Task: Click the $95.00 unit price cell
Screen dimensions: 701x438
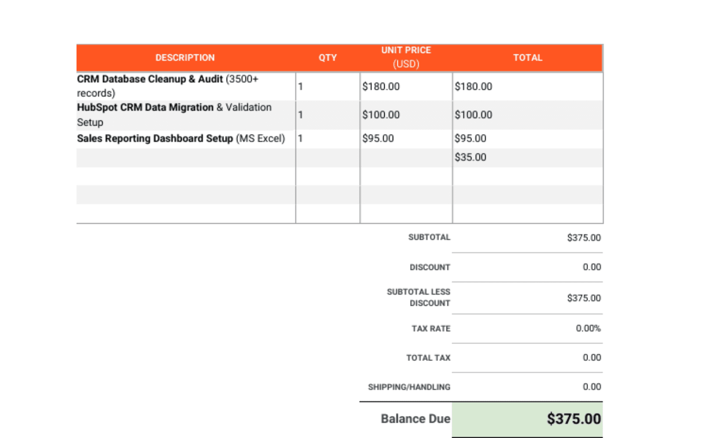Action: (x=406, y=138)
